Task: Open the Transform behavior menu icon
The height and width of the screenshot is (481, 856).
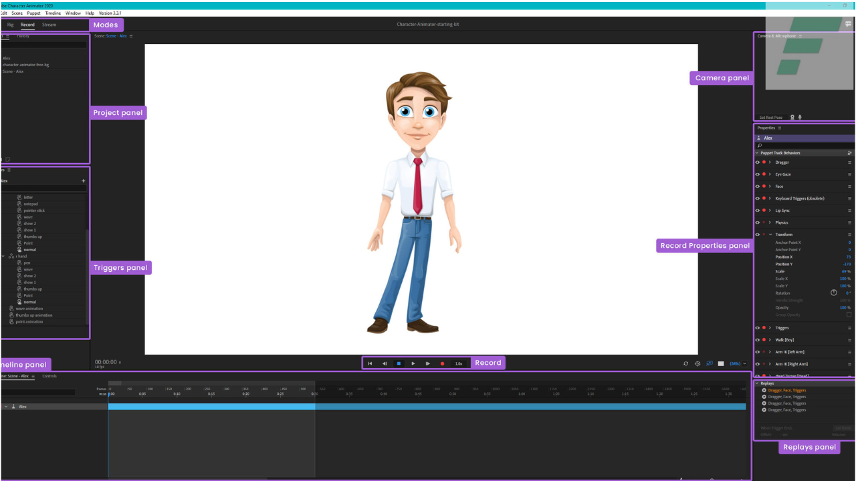Action: click(850, 234)
